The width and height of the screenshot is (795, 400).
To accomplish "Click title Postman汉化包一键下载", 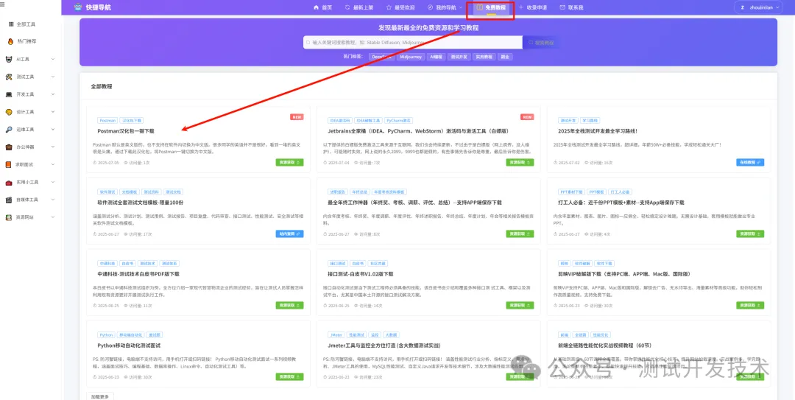I will coord(126,131).
